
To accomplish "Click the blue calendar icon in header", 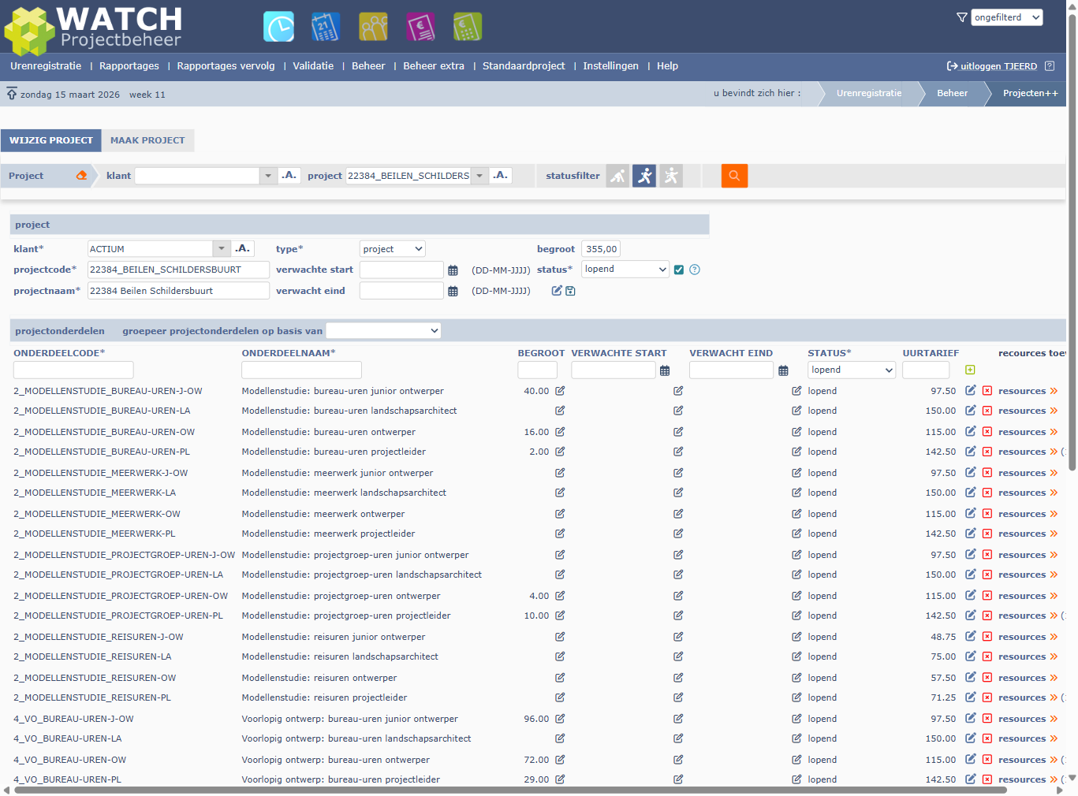I will coord(326,27).
